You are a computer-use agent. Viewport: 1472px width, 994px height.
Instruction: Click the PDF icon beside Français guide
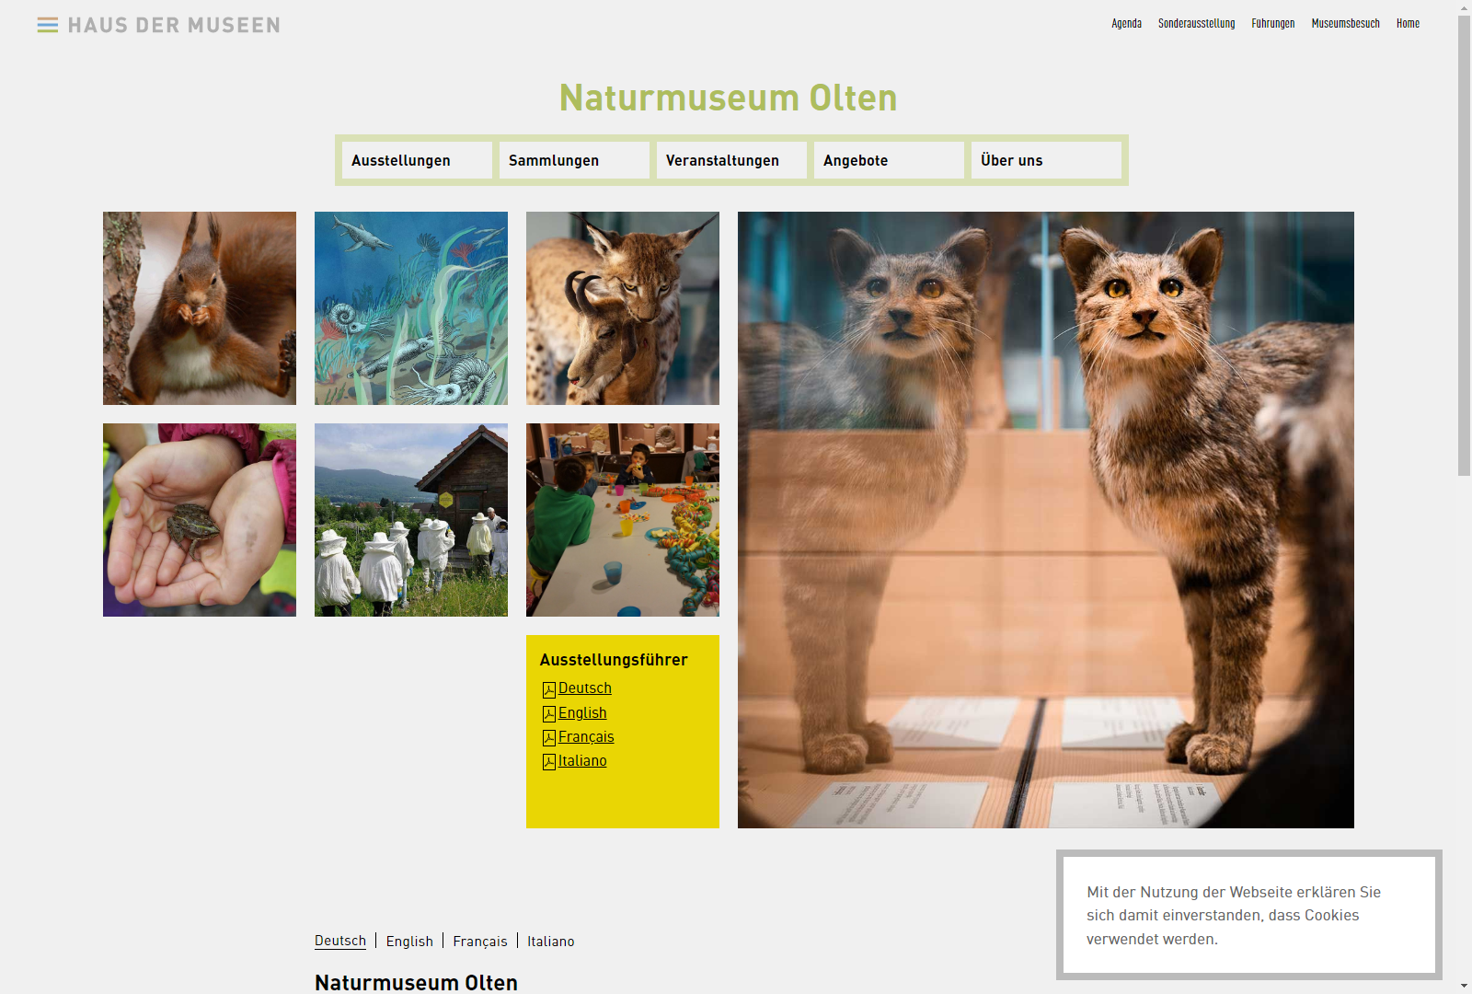(549, 738)
